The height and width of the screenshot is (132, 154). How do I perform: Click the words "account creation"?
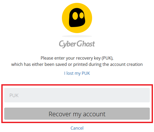[126, 65]
